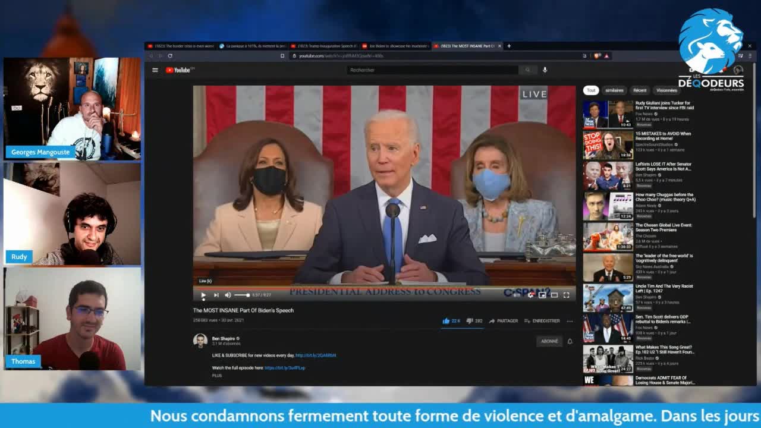Image resolution: width=761 pixels, height=428 pixels.
Task: Adjust the player volume slider
Action: click(241, 295)
